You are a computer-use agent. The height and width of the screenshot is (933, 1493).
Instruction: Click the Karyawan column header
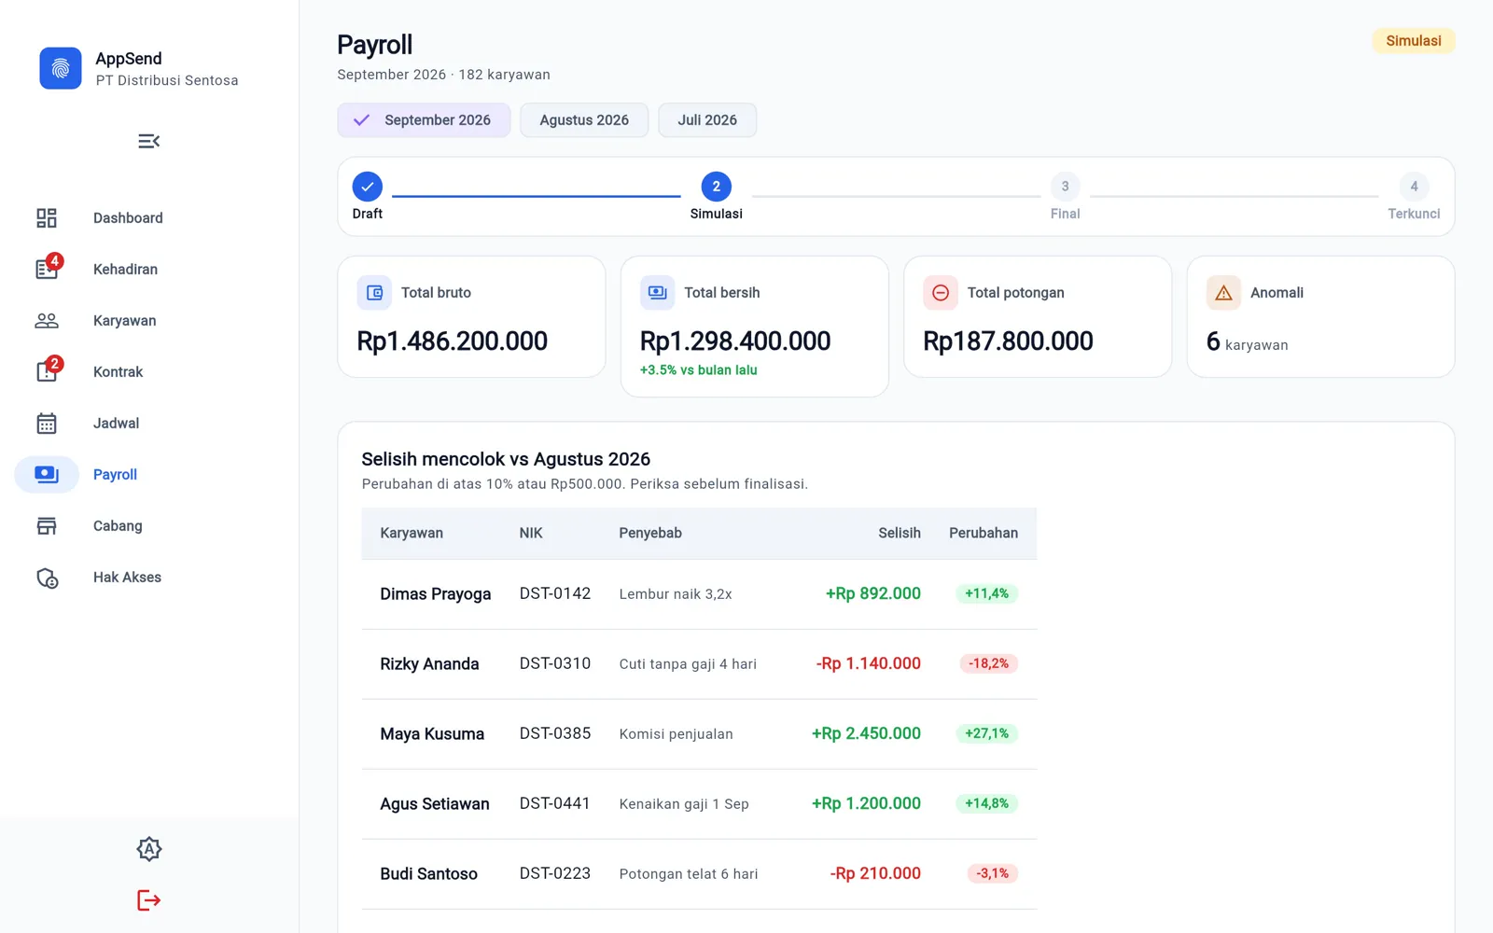coord(412,534)
